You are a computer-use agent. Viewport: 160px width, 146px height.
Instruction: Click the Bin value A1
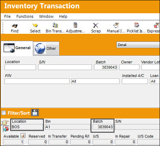(x=68, y=127)
